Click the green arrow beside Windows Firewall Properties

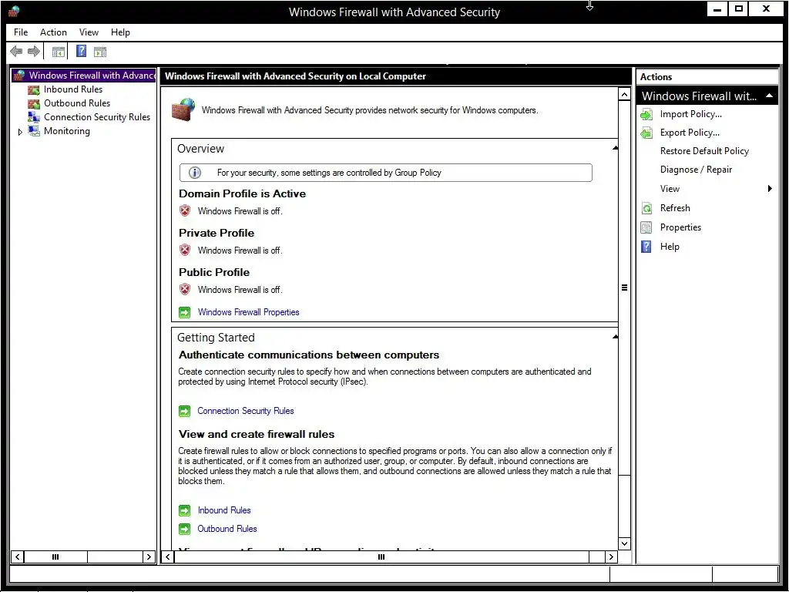(x=185, y=313)
